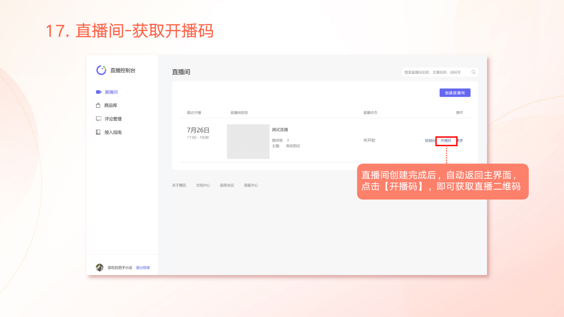
Task: Open 客服中心 footer link
Action: [x=251, y=185]
